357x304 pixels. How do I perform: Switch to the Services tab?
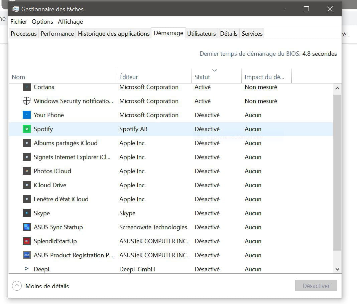coord(252,34)
